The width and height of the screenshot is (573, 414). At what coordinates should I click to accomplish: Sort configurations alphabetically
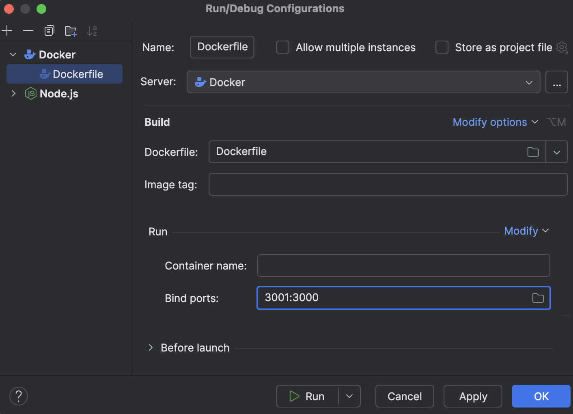point(92,30)
